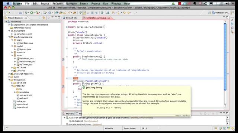
Task: Collapse the JPA Content node
Action: click(9, 31)
